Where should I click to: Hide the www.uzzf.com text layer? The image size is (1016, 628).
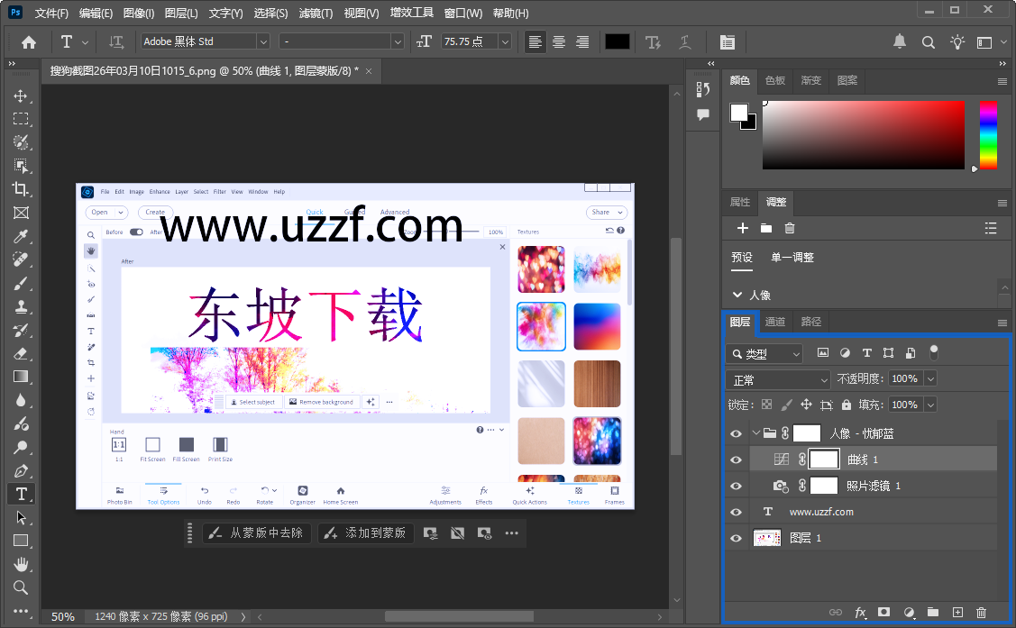click(x=737, y=511)
